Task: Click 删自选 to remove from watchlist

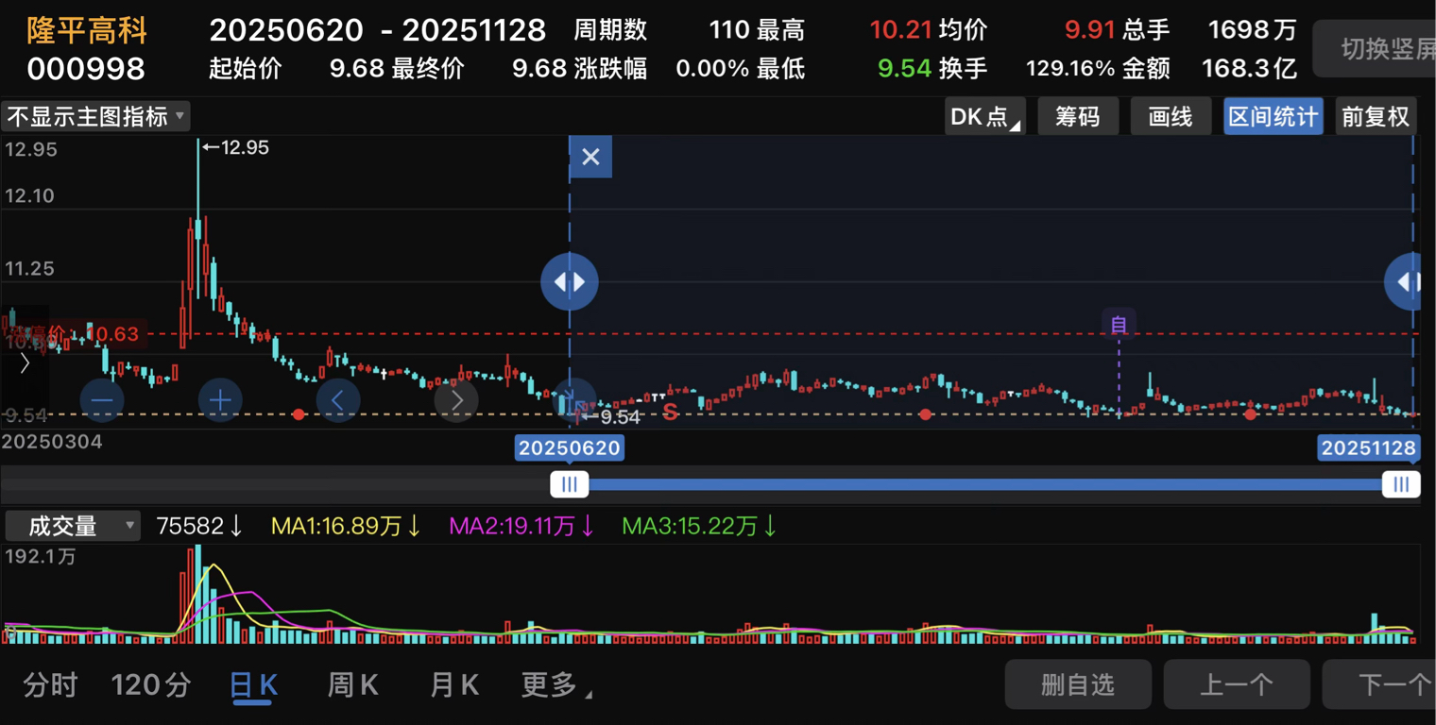Action: coord(1078,684)
